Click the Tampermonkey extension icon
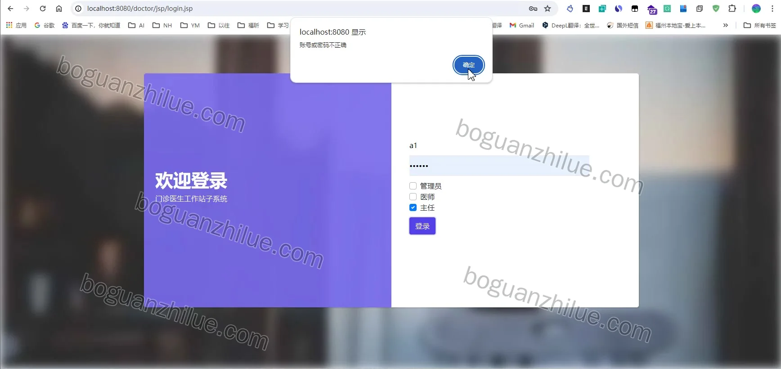Image resolution: width=781 pixels, height=369 pixels. pos(635,9)
